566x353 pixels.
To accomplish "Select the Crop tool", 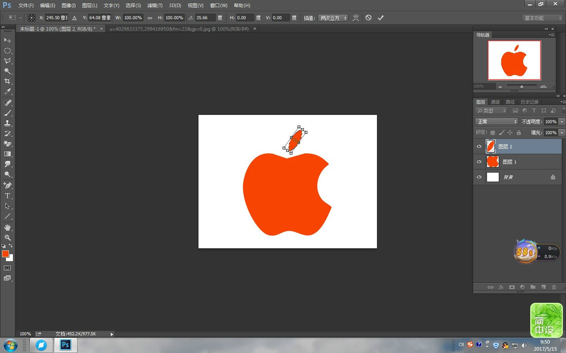I will (7, 81).
